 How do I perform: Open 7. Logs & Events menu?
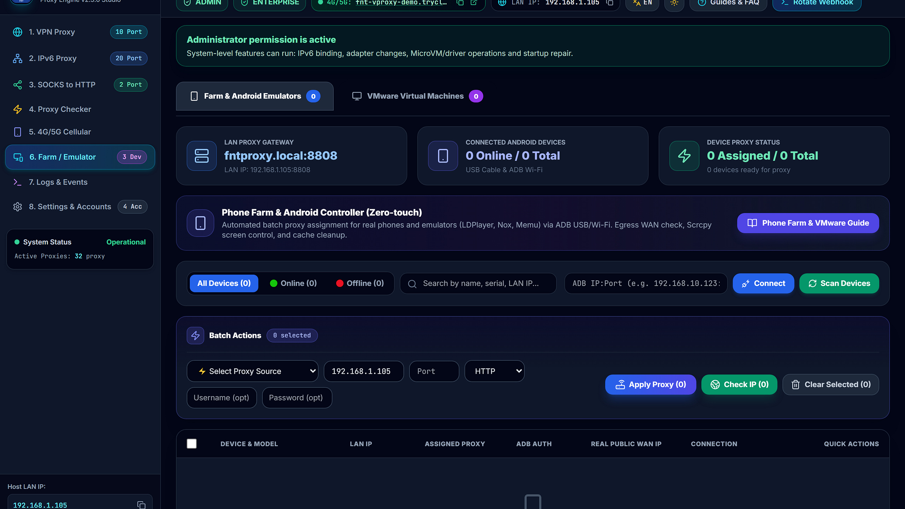58,182
